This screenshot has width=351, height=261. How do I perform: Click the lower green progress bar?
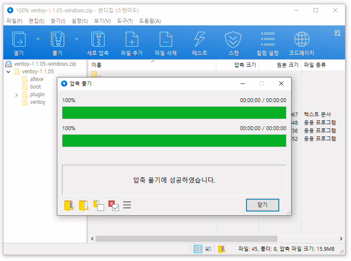pos(174,141)
